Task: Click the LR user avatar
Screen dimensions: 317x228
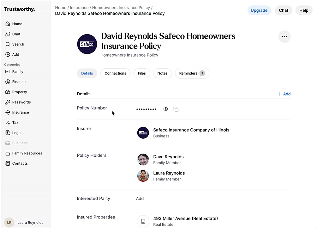Action: [x=9, y=223]
